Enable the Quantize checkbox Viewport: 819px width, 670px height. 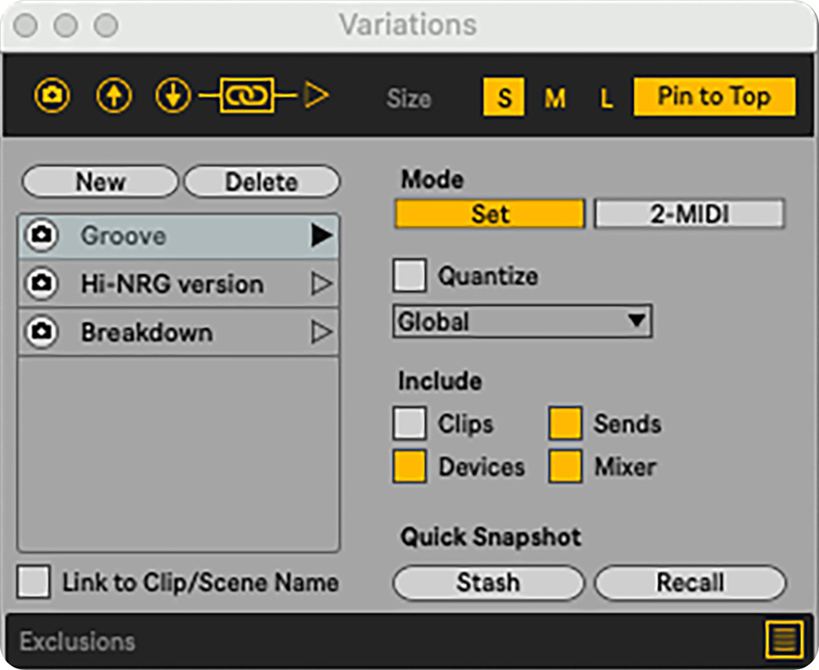coord(409,276)
